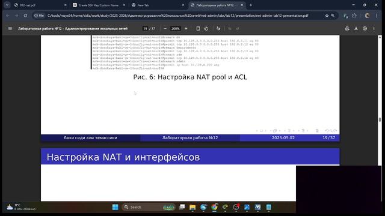Screen dimensions: 385x216
Task: Open PDF viewer more actions menu
Action: click(x=374, y=29)
